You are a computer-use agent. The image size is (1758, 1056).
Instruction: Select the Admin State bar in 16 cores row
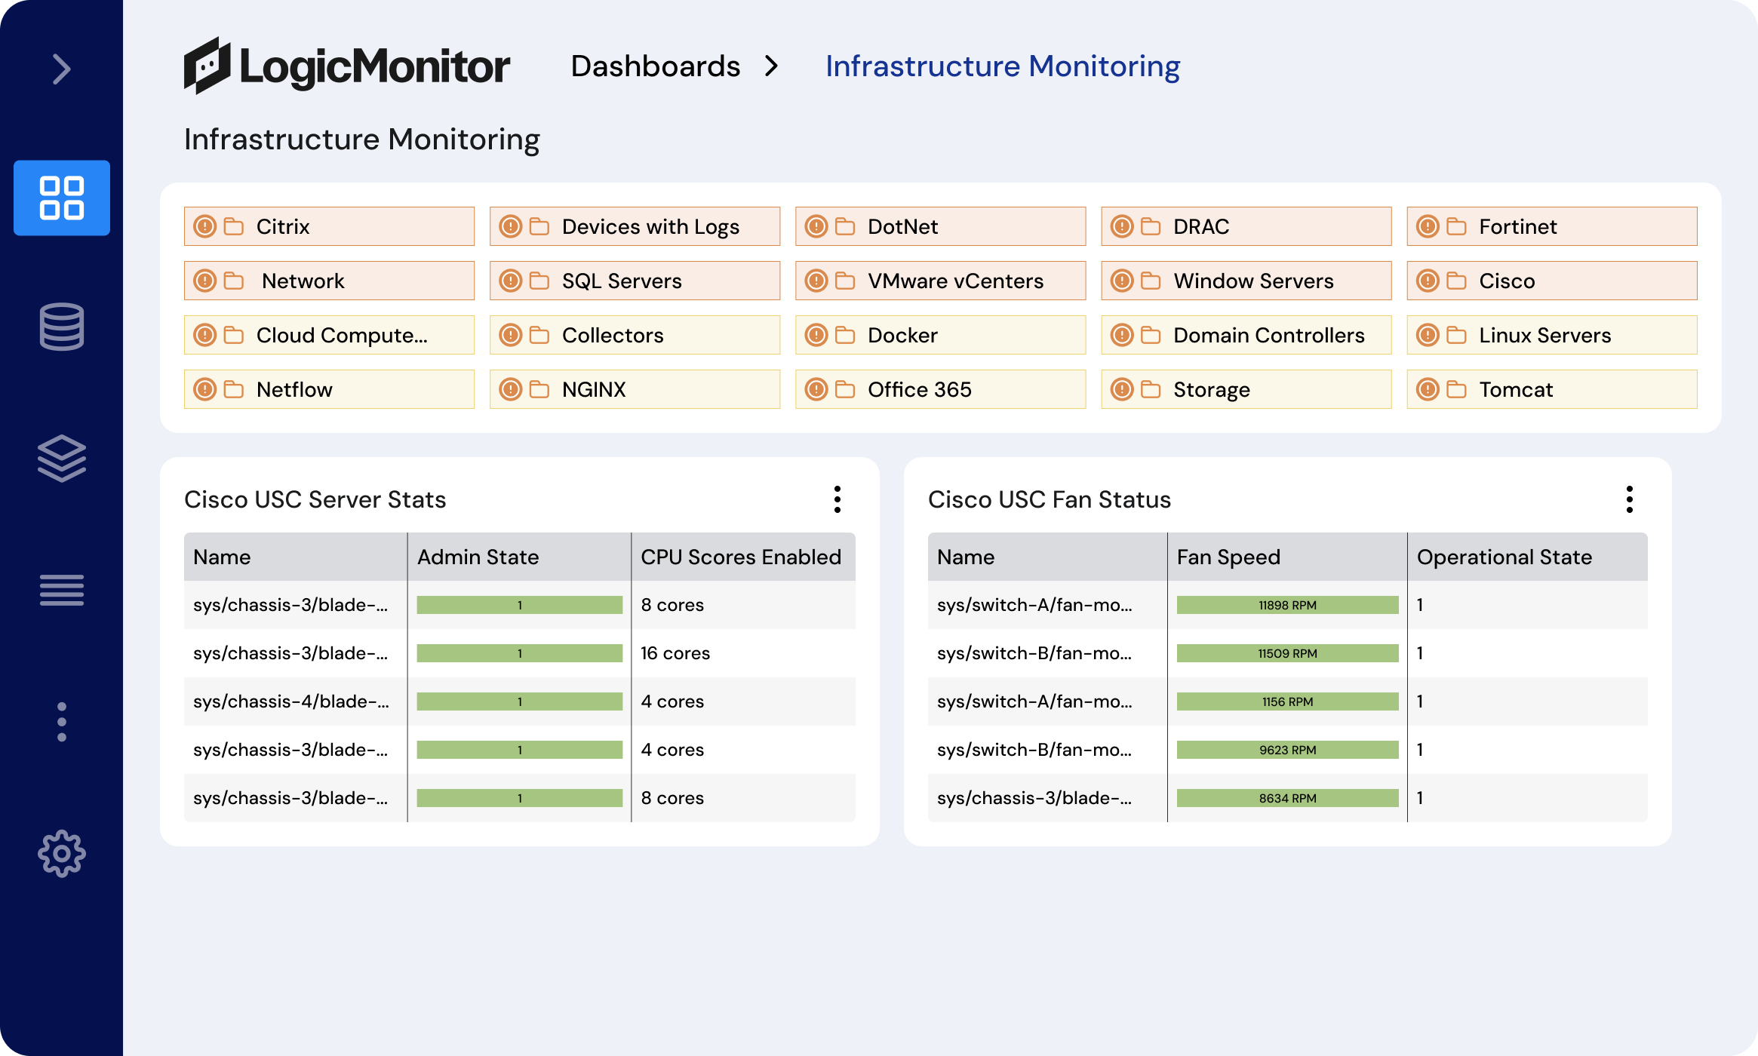point(519,653)
